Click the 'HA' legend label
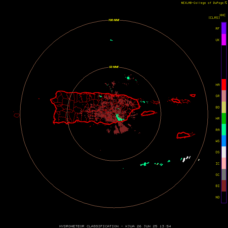This screenshot has width=228, height=228. (x=217, y=85)
